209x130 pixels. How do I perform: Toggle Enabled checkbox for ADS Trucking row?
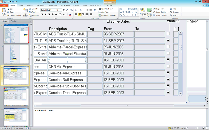[x=168, y=40]
